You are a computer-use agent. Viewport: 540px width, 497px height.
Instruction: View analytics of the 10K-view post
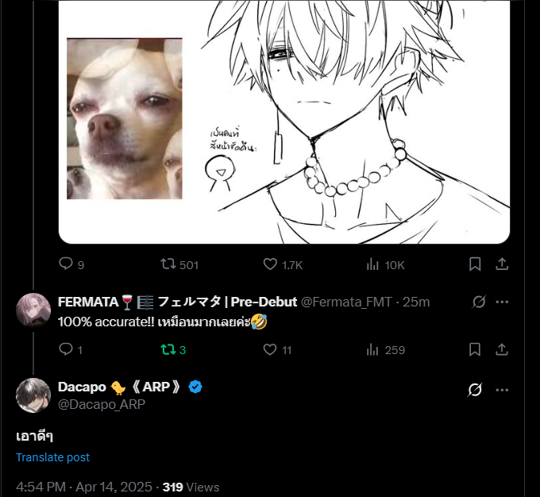(372, 264)
